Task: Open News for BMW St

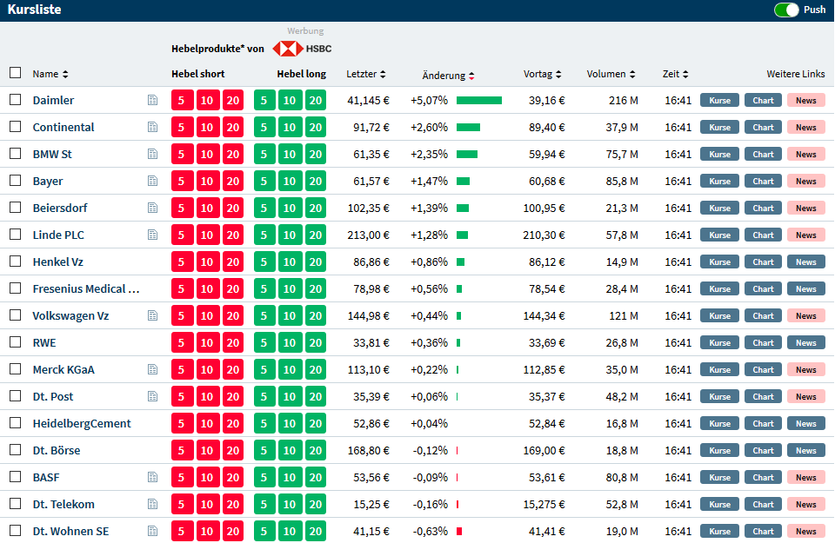Action: tap(806, 155)
